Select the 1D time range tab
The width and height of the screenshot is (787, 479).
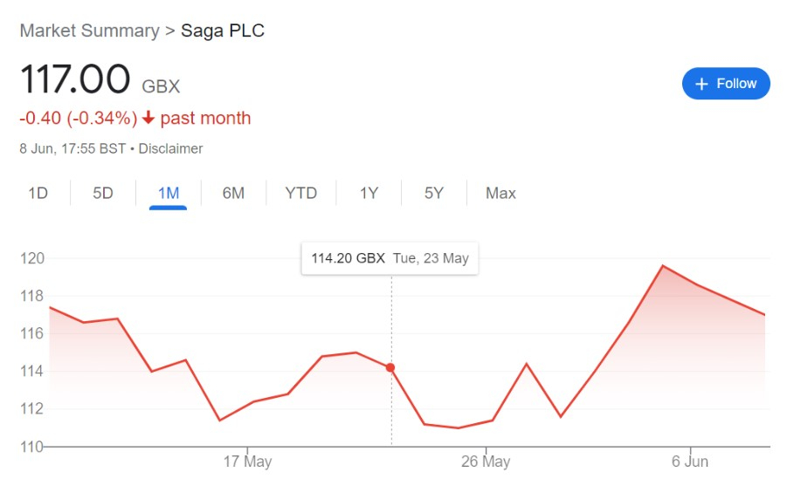tap(38, 193)
